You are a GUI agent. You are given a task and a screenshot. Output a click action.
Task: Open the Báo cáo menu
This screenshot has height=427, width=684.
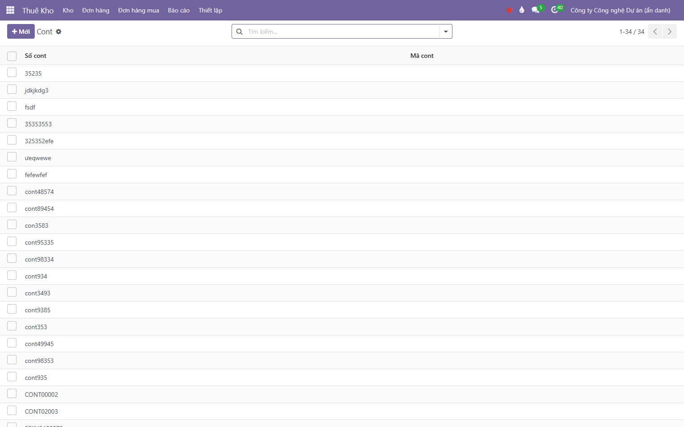coord(179,10)
